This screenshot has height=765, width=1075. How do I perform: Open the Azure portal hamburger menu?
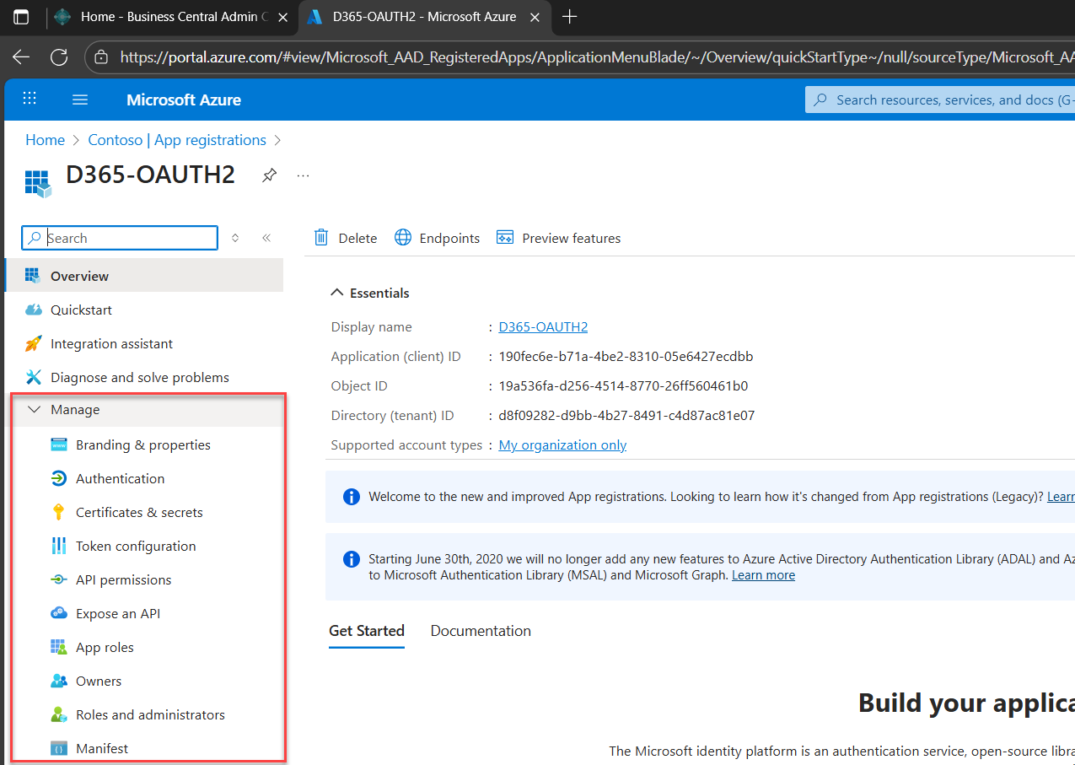[80, 100]
